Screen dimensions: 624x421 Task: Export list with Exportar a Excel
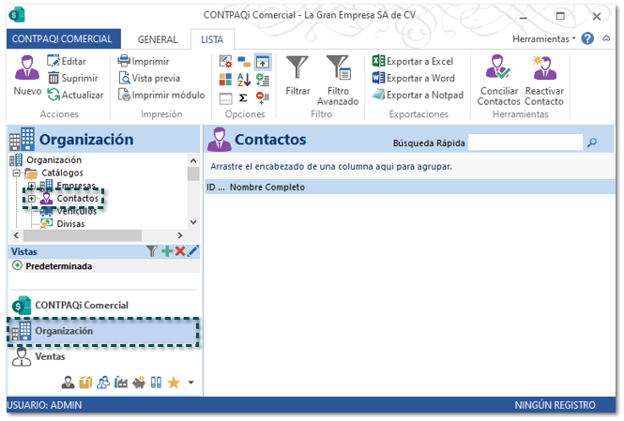(413, 62)
